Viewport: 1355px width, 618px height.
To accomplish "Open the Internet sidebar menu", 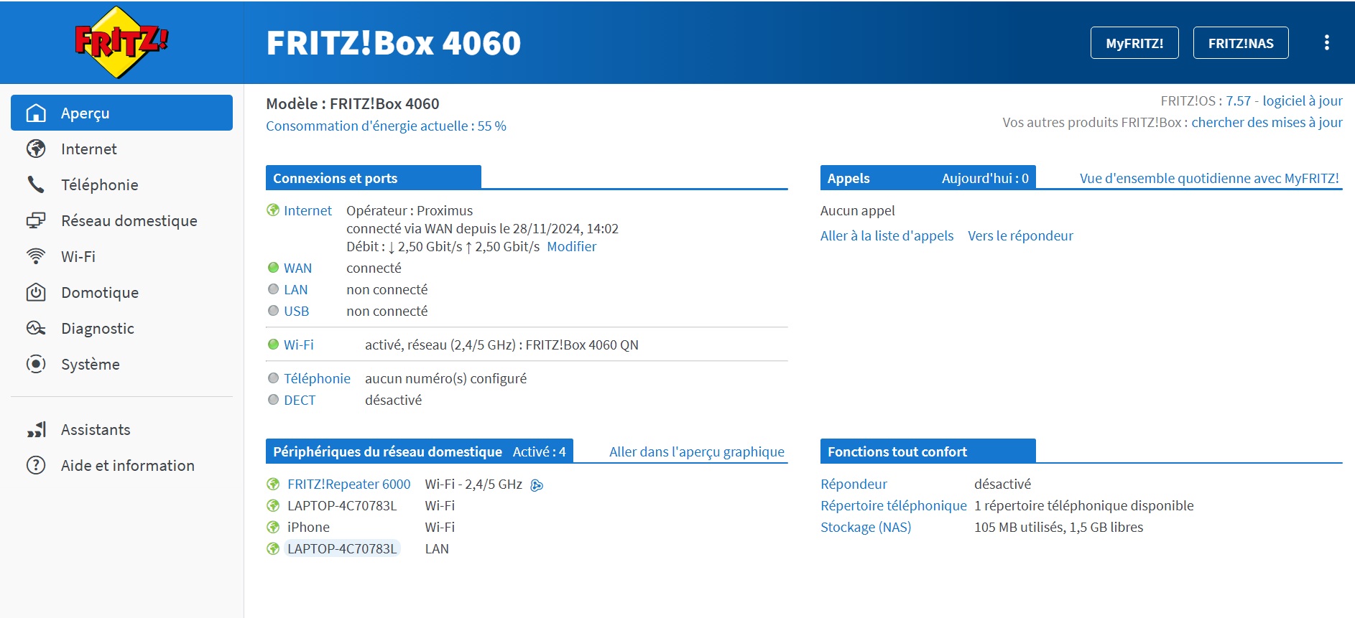I will coord(121,149).
